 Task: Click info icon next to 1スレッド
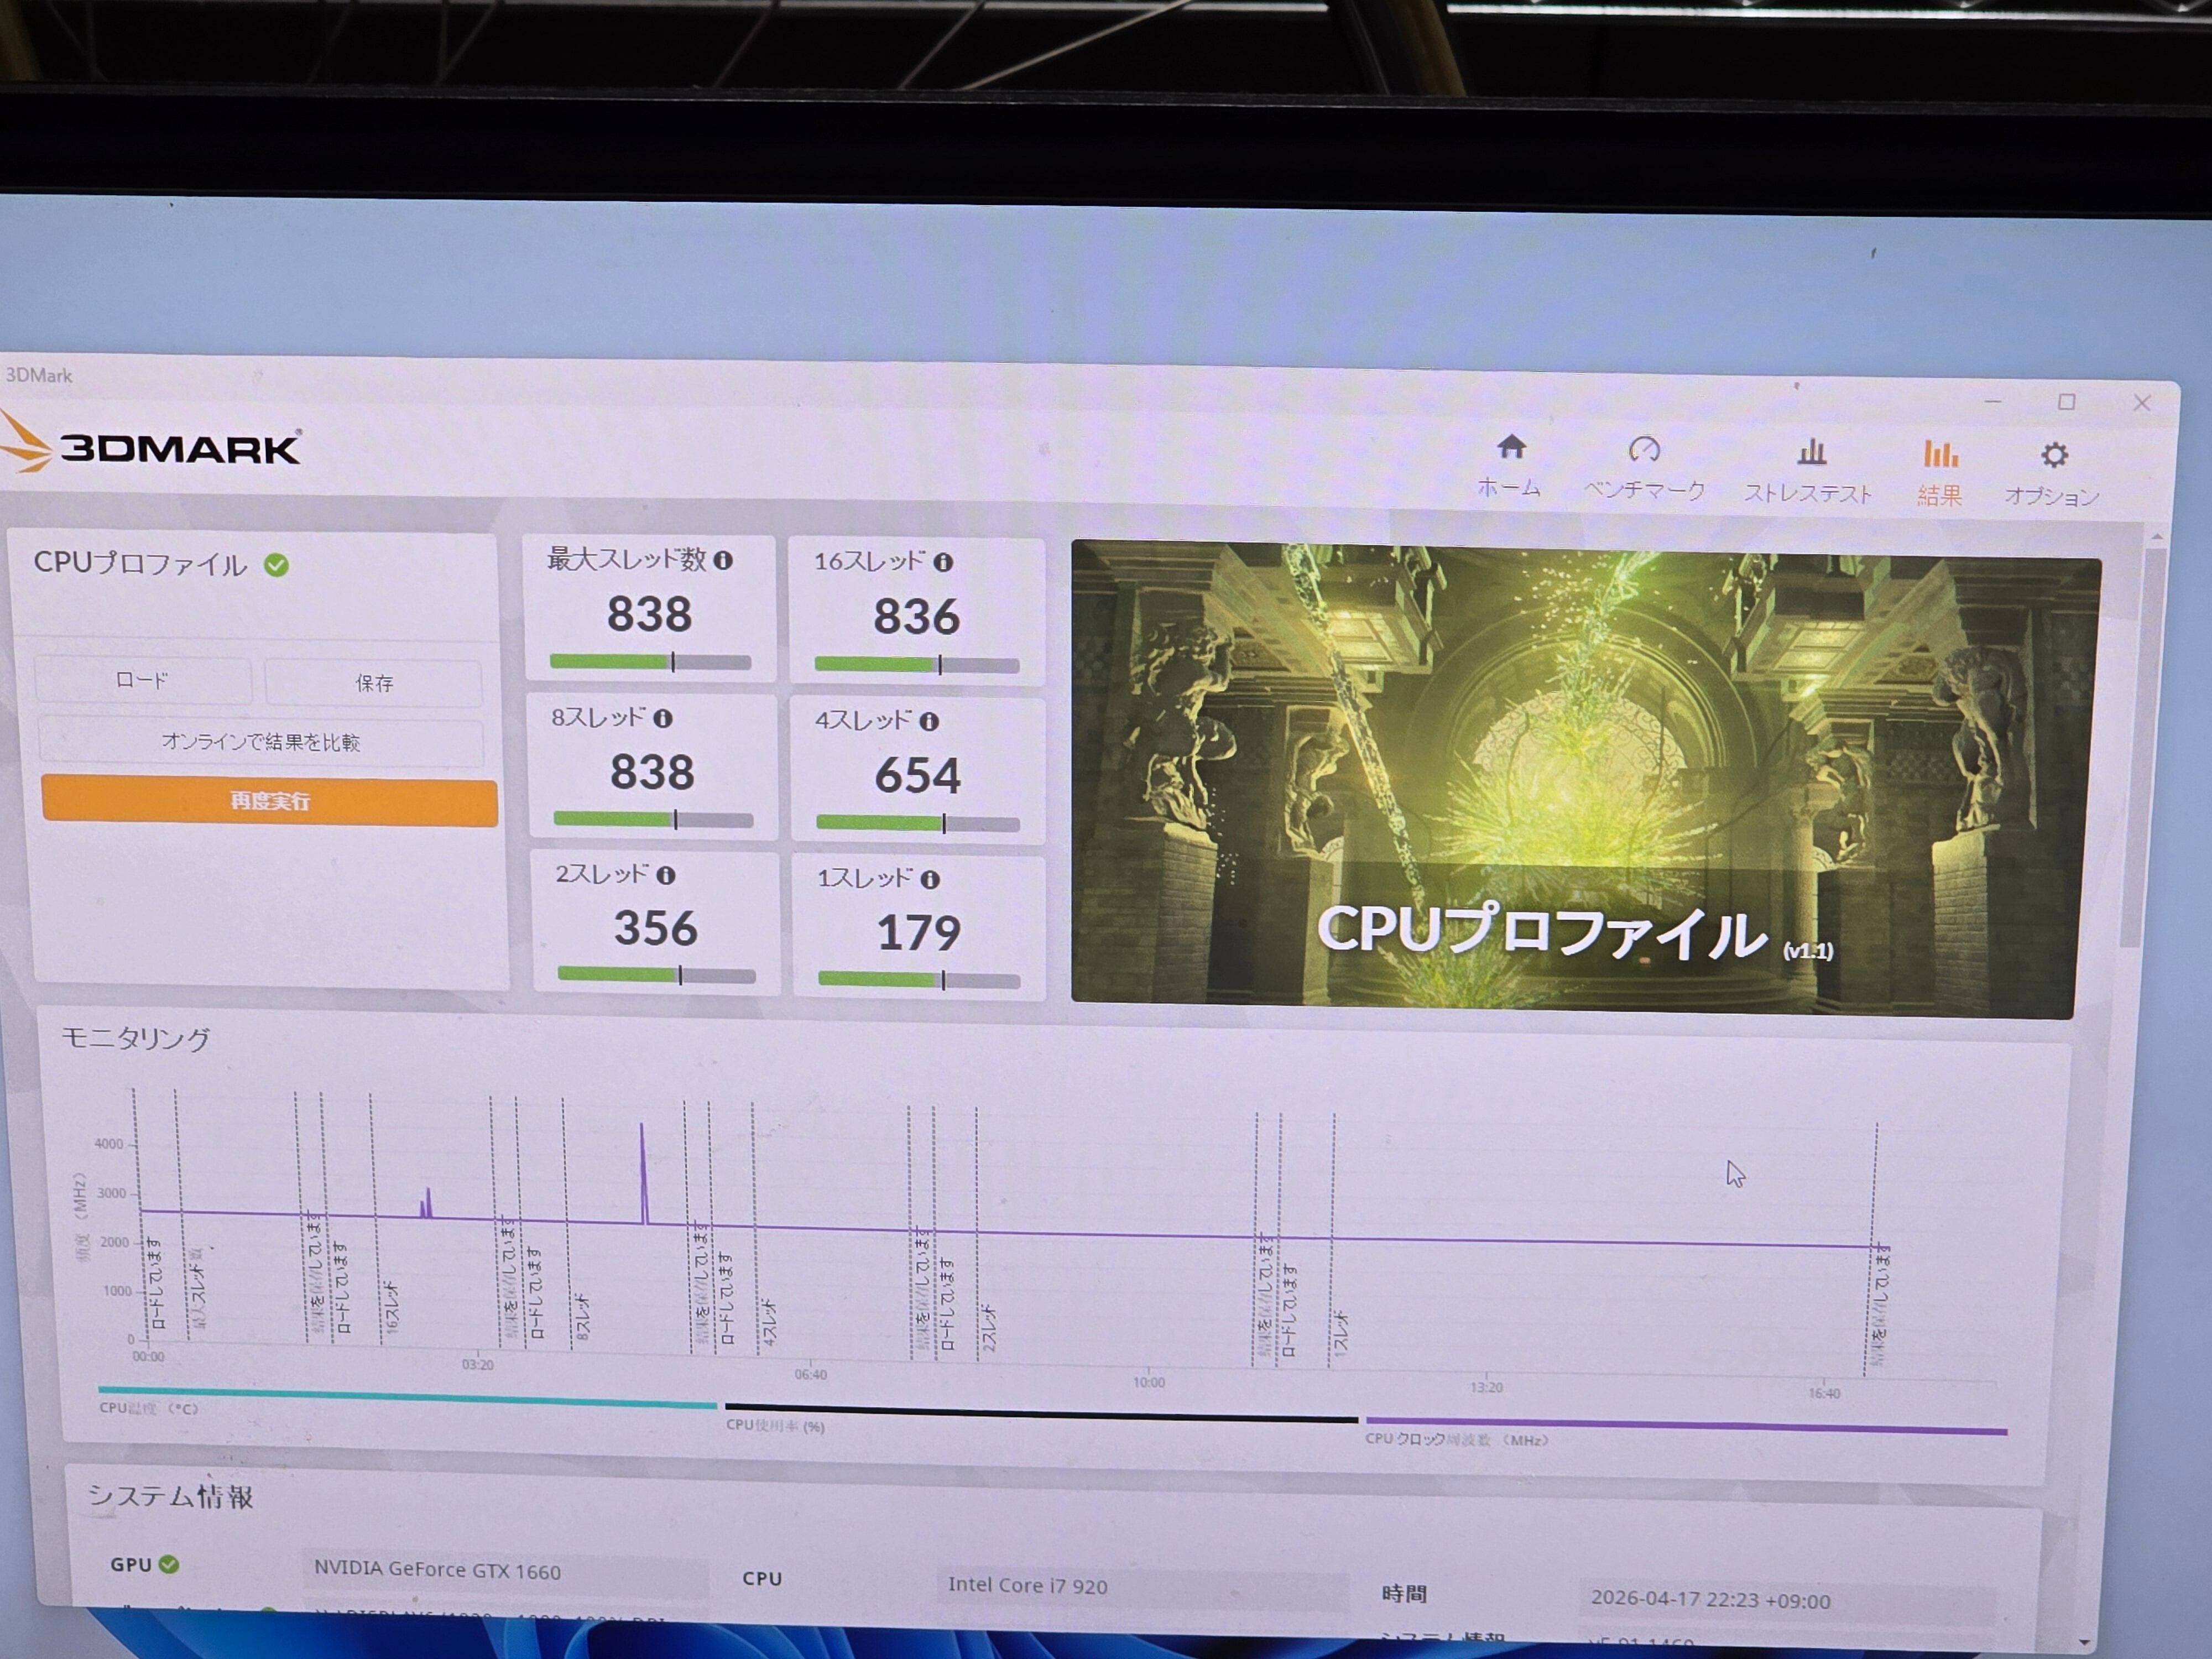[929, 880]
